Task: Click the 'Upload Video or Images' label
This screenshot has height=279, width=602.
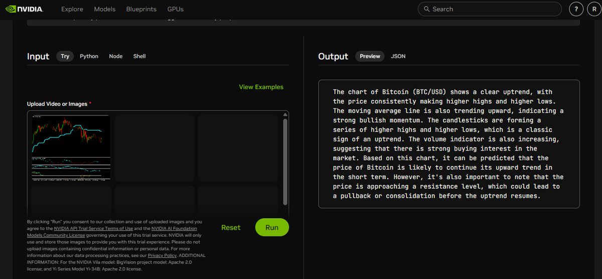Action: pos(58,104)
